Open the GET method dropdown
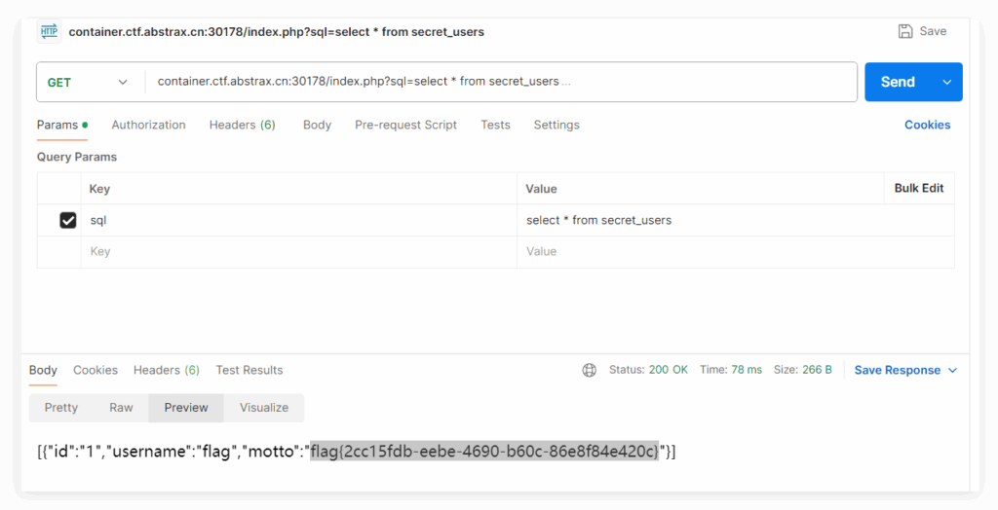998x510 pixels. click(x=88, y=83)
